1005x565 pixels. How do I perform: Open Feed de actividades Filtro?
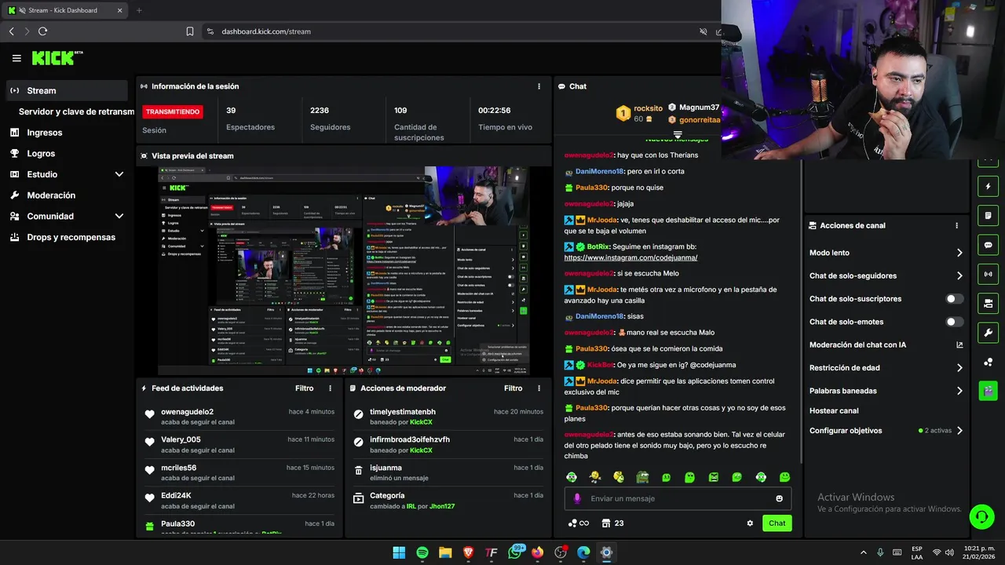(x=304, y=388)
